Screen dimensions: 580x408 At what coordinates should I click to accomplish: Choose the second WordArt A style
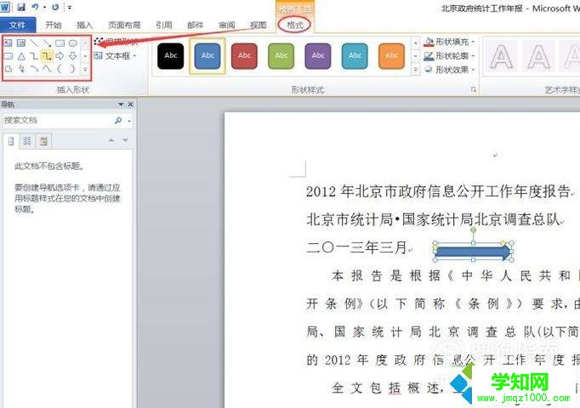click(x=538, y=57)
